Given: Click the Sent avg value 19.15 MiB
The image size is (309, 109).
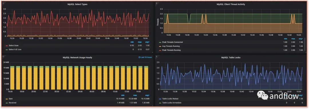Looking at the screenshot, I should tap(145, 99).
